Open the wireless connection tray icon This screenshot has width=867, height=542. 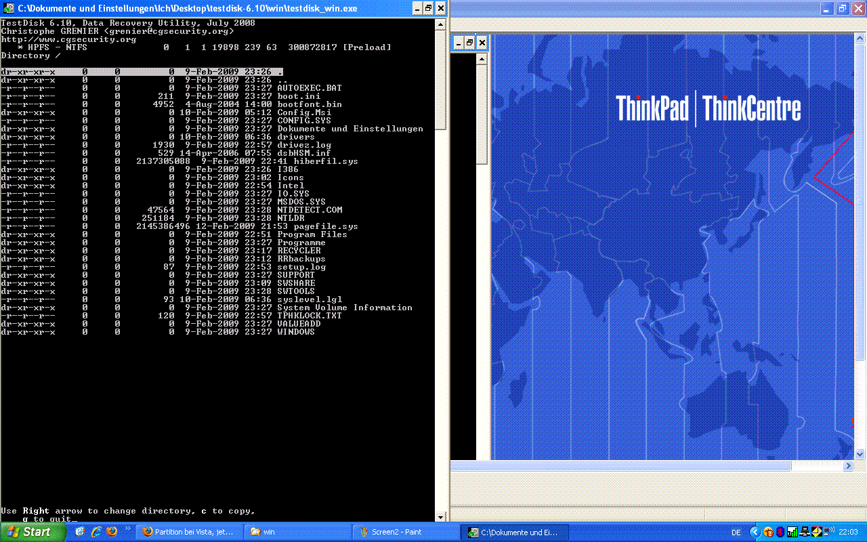click(829, 533)
